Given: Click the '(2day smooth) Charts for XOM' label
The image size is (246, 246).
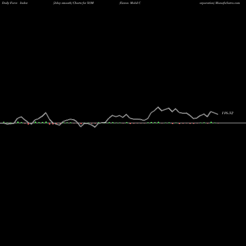Looking at the screenshot, I should tap(73, 3).
